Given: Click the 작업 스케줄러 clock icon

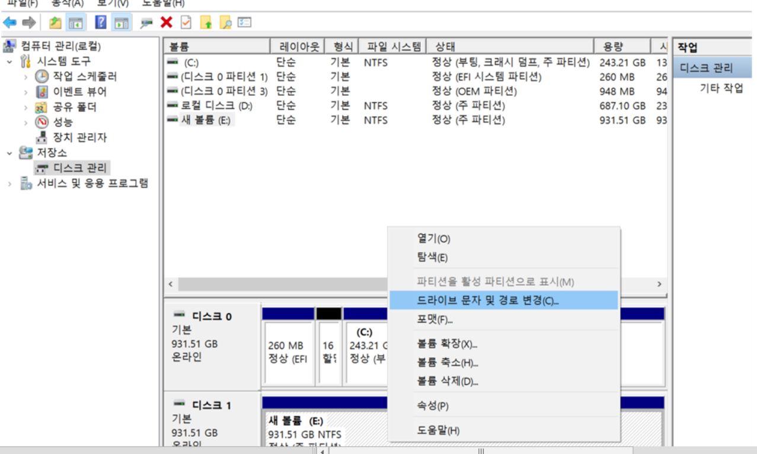Looking at the screenshot, I should 41,76.
